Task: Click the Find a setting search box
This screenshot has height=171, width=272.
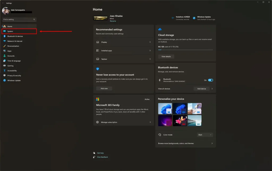Action: coord(19,19)
